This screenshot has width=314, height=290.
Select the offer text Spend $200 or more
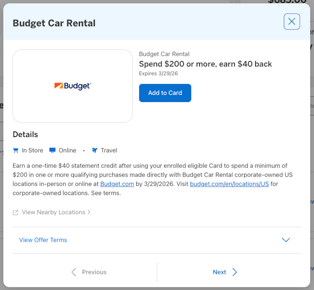click(205, 64)
